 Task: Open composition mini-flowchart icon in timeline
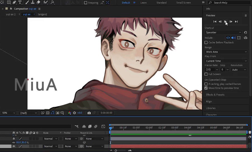tap(77, 127)
